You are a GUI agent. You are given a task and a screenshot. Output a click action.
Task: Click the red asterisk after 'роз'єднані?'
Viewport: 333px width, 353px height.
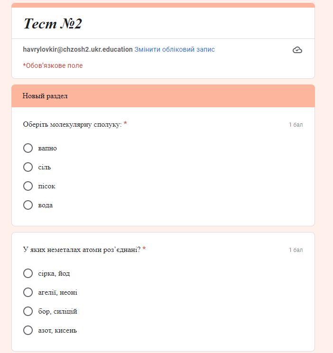coord(144,249)
